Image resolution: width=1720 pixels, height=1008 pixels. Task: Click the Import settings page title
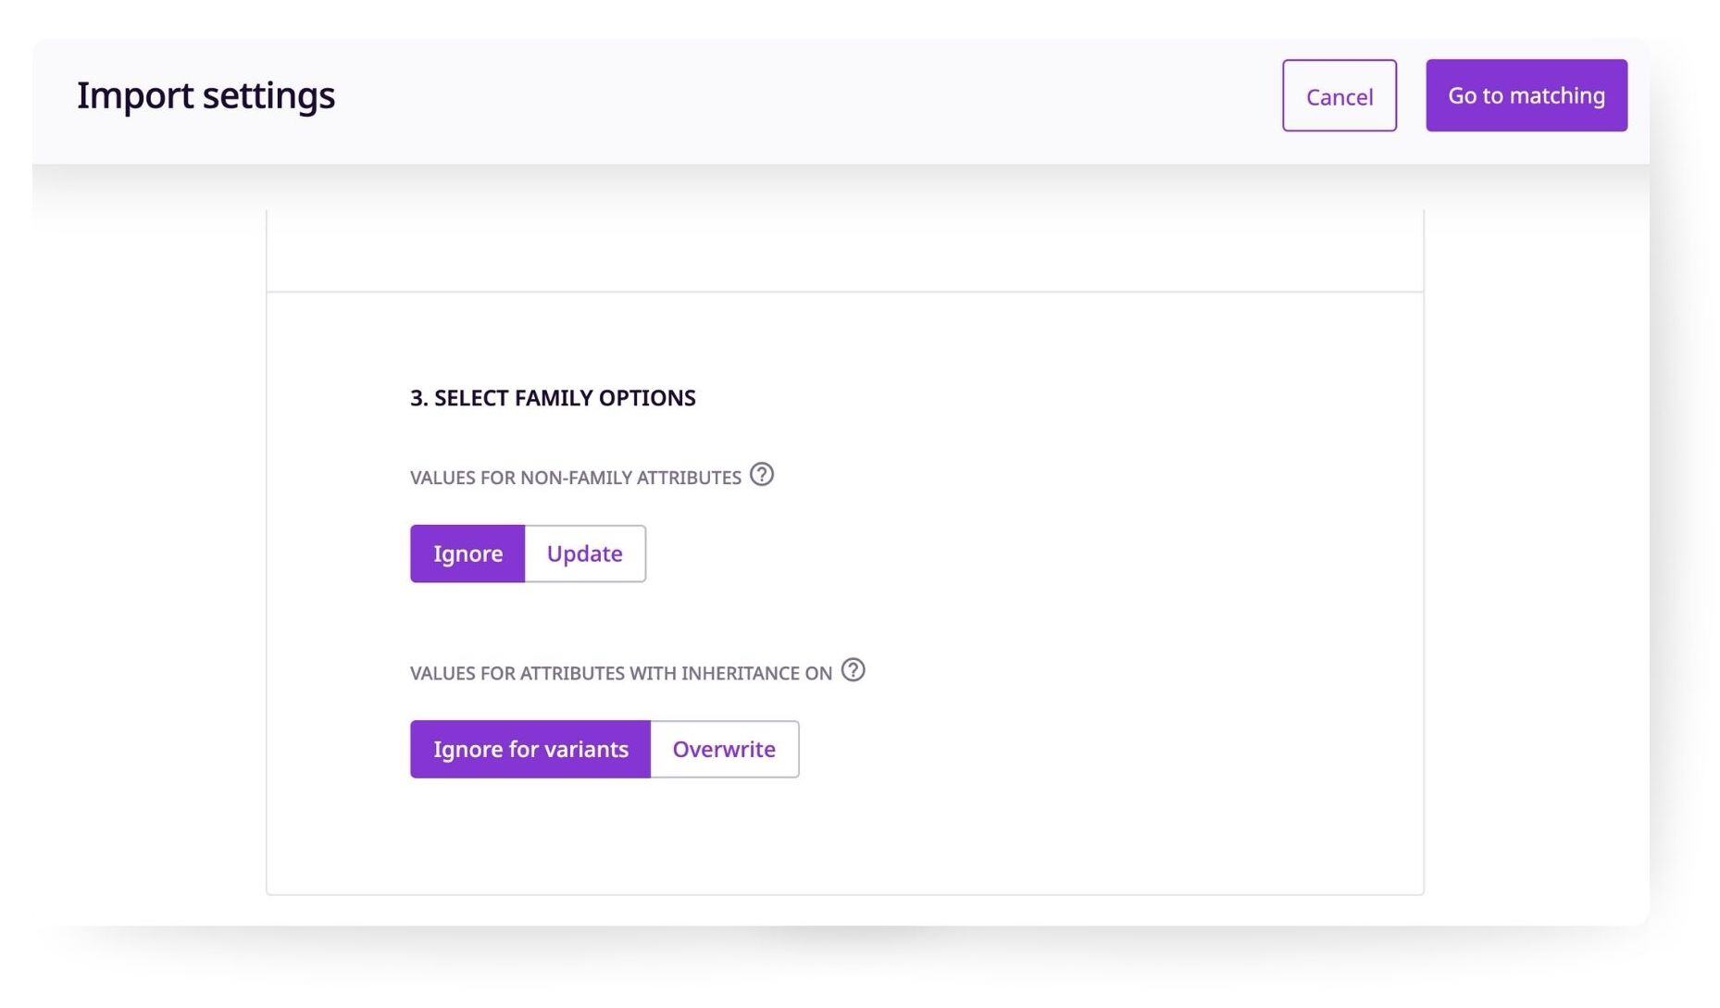(206, 95)
